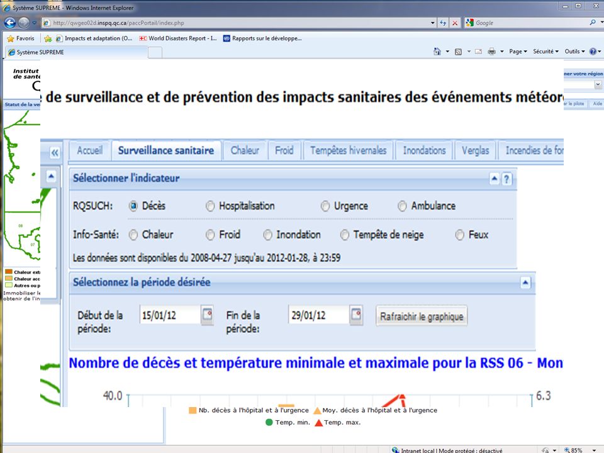Switch to the Verglas tab
604x453 pixels.
click(x=476, y=150)
